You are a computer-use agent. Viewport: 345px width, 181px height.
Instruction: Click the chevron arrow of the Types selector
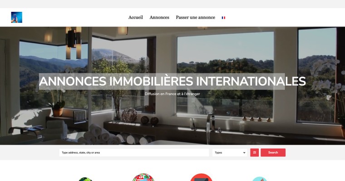pos(244,152)
